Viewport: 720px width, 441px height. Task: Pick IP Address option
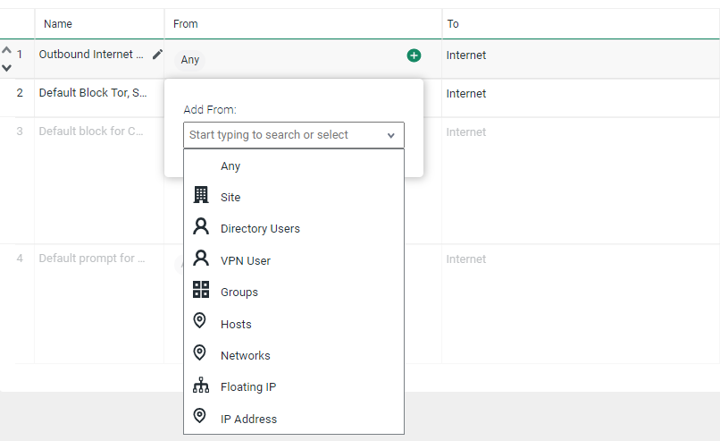click(248, 419)
